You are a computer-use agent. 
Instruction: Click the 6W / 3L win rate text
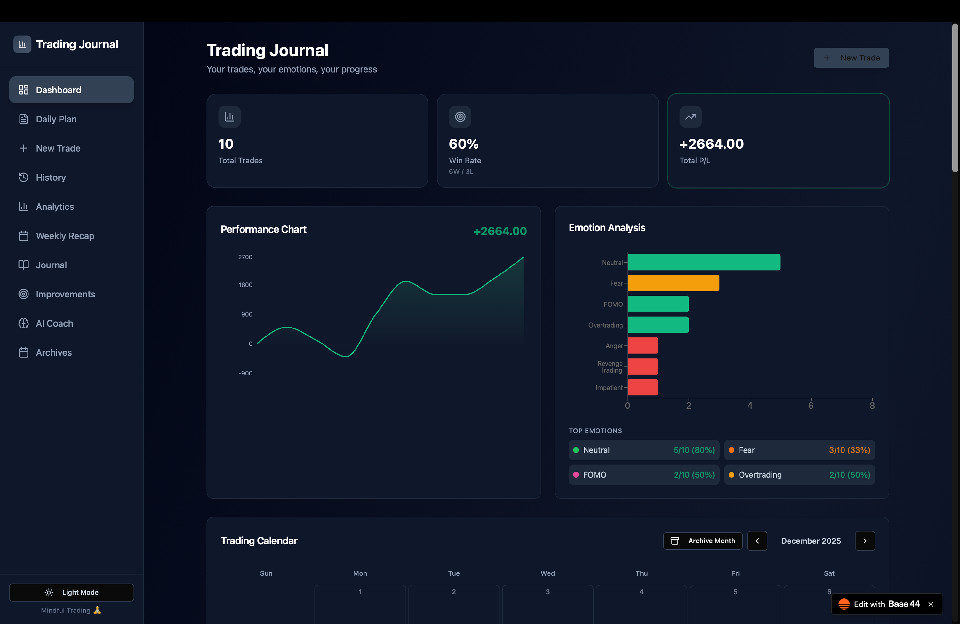coord(461,172)
